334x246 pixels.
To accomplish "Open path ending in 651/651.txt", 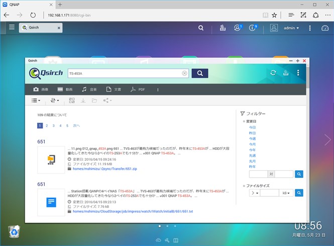I will pyautogui.click(x=133, y=211).
